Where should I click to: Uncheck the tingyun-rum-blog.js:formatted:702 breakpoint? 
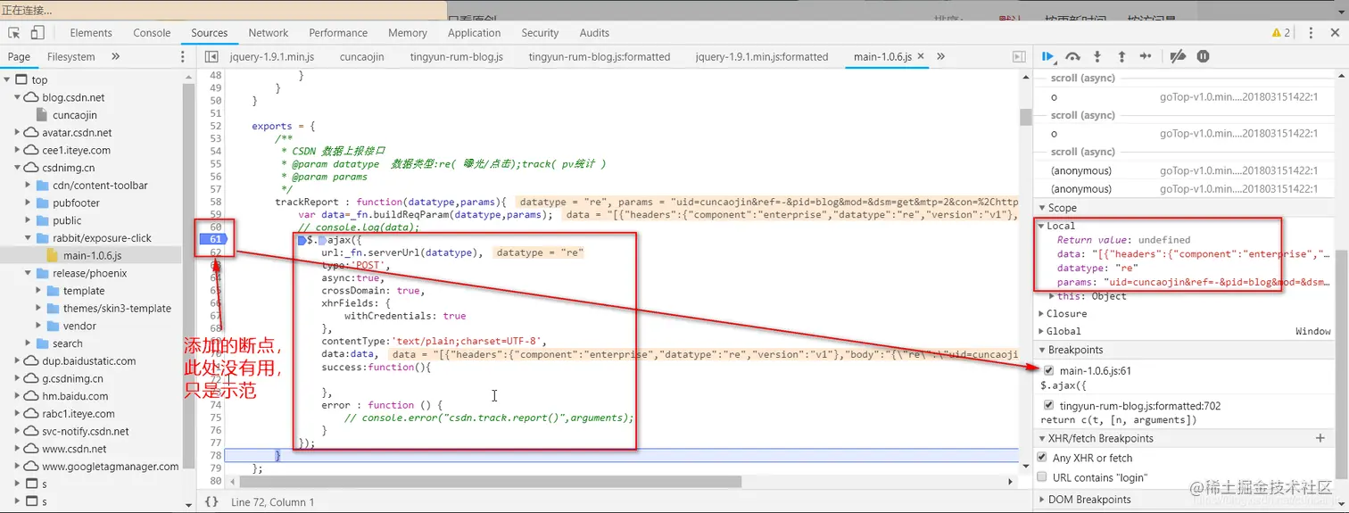coord(1050,406)
